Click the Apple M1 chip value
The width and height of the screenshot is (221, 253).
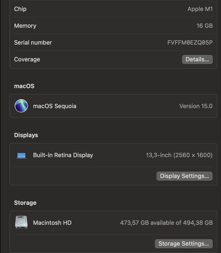tap(200, 9)
